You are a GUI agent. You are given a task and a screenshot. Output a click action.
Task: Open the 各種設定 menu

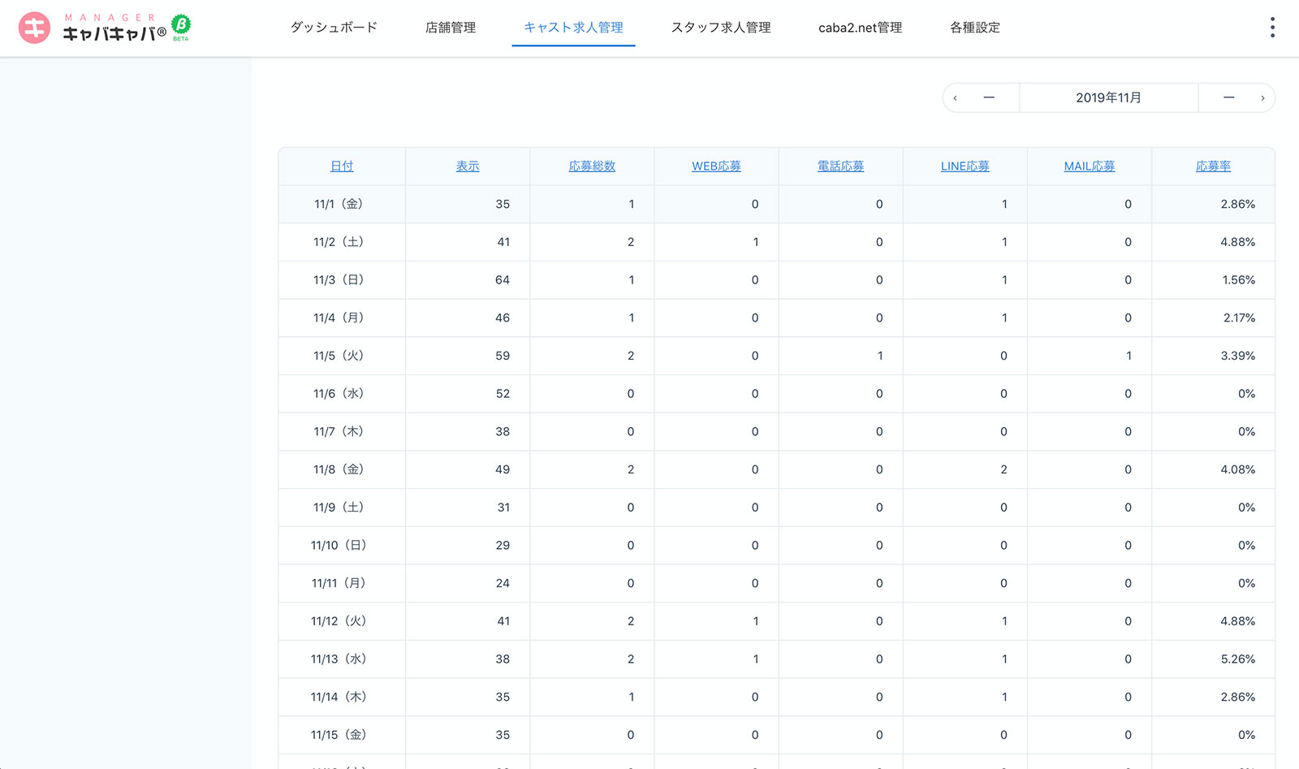pos(975,28)
